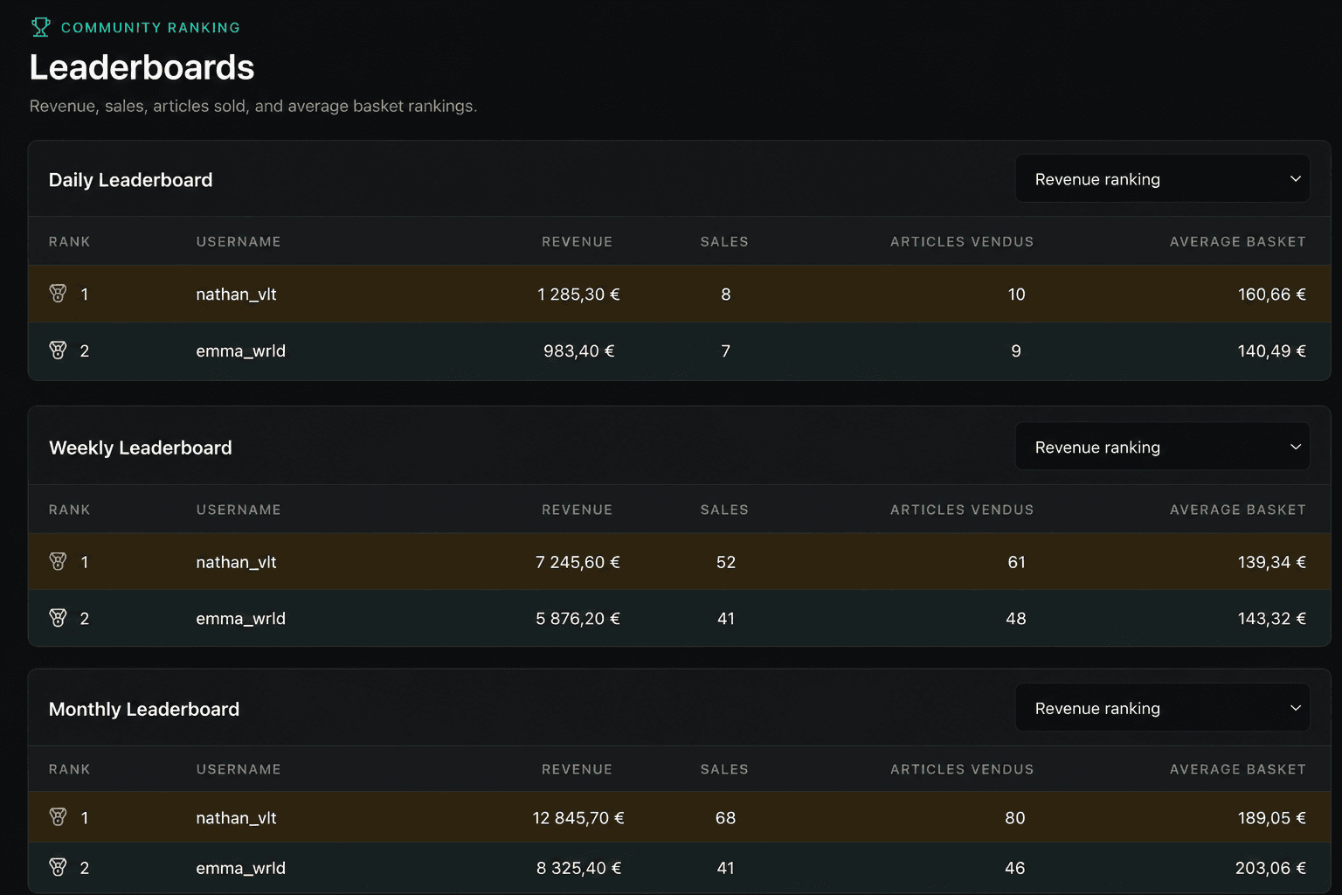The height and width of the screenshot is (895, 1342).
Task: Click the medal icon for Weekly rank 2
Action: click(58, 618)
